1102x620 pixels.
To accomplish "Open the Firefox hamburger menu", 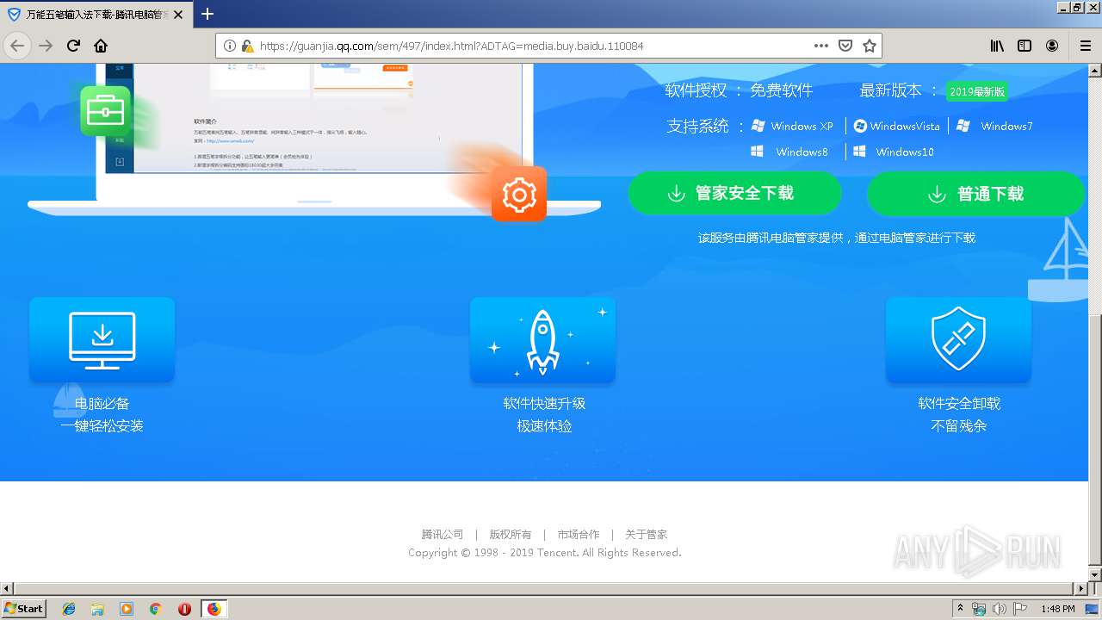I will coord(1085,46).
